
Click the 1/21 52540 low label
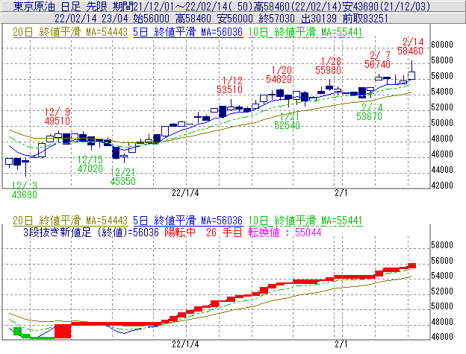[x=287, y=121]
